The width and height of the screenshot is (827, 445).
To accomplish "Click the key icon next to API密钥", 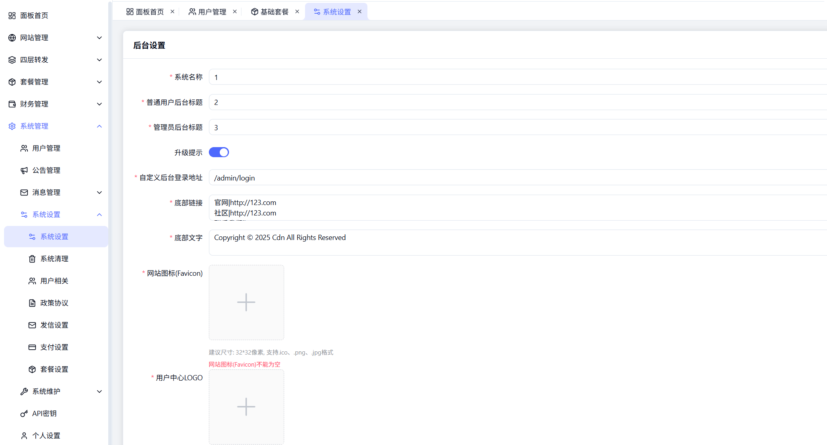I will [x=24, y=414].
